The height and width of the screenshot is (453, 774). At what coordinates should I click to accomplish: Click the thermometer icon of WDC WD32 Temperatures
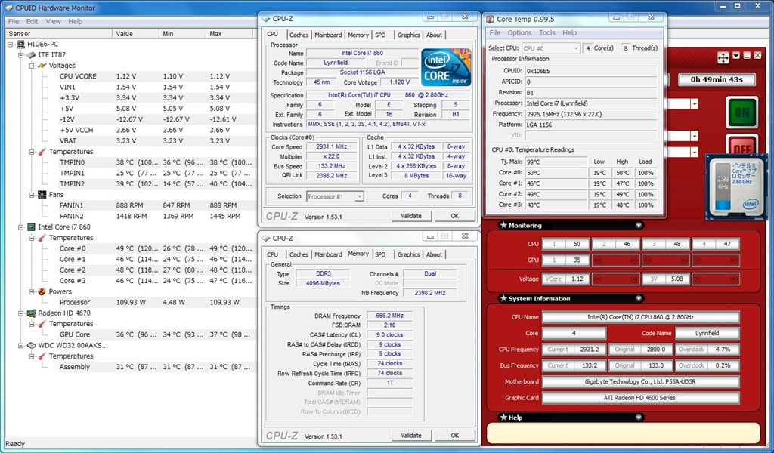pyautogui.click(x=42, y=356)
